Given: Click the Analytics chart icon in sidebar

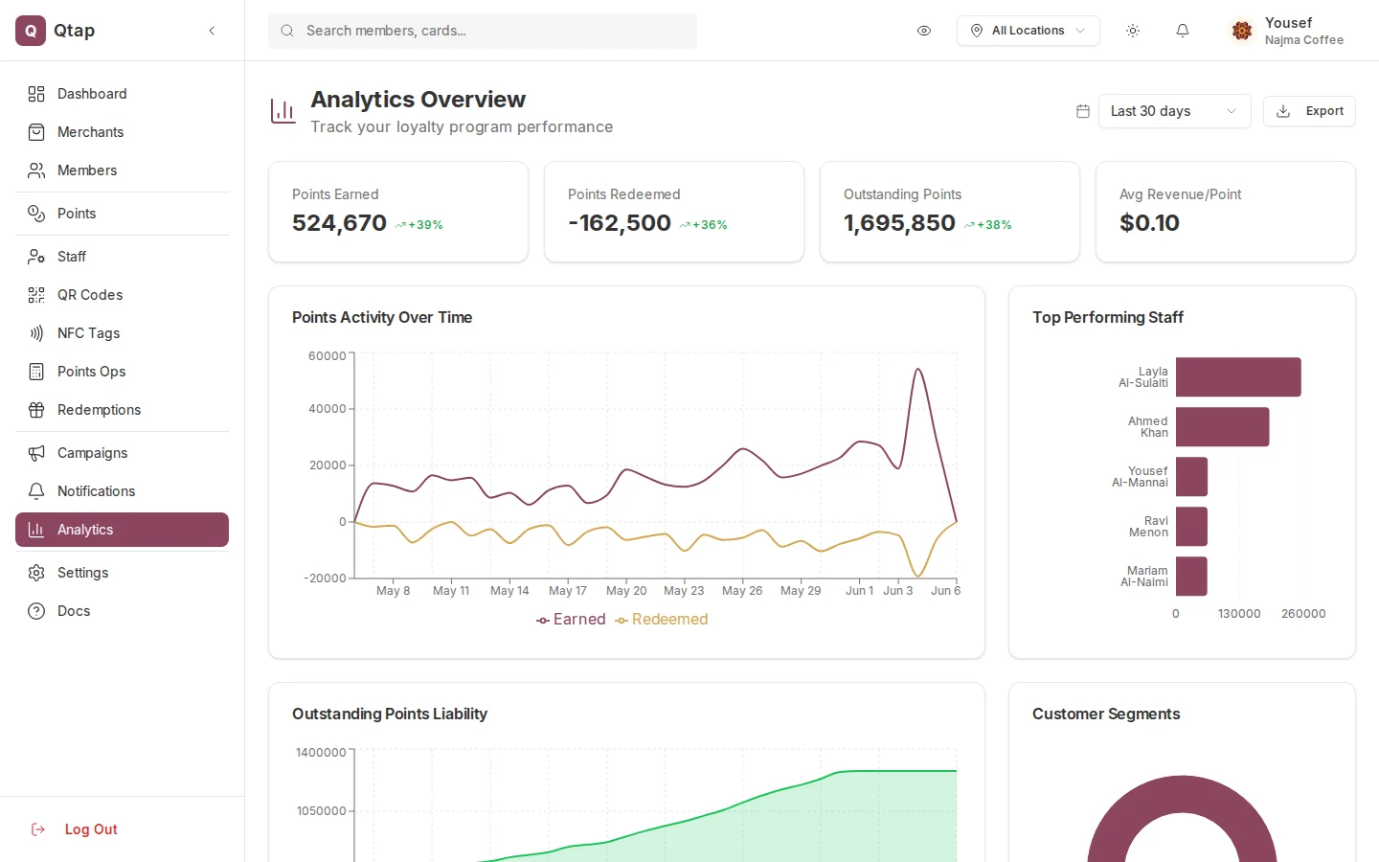Looking at the screenshot, I should (x=36, y=530).
